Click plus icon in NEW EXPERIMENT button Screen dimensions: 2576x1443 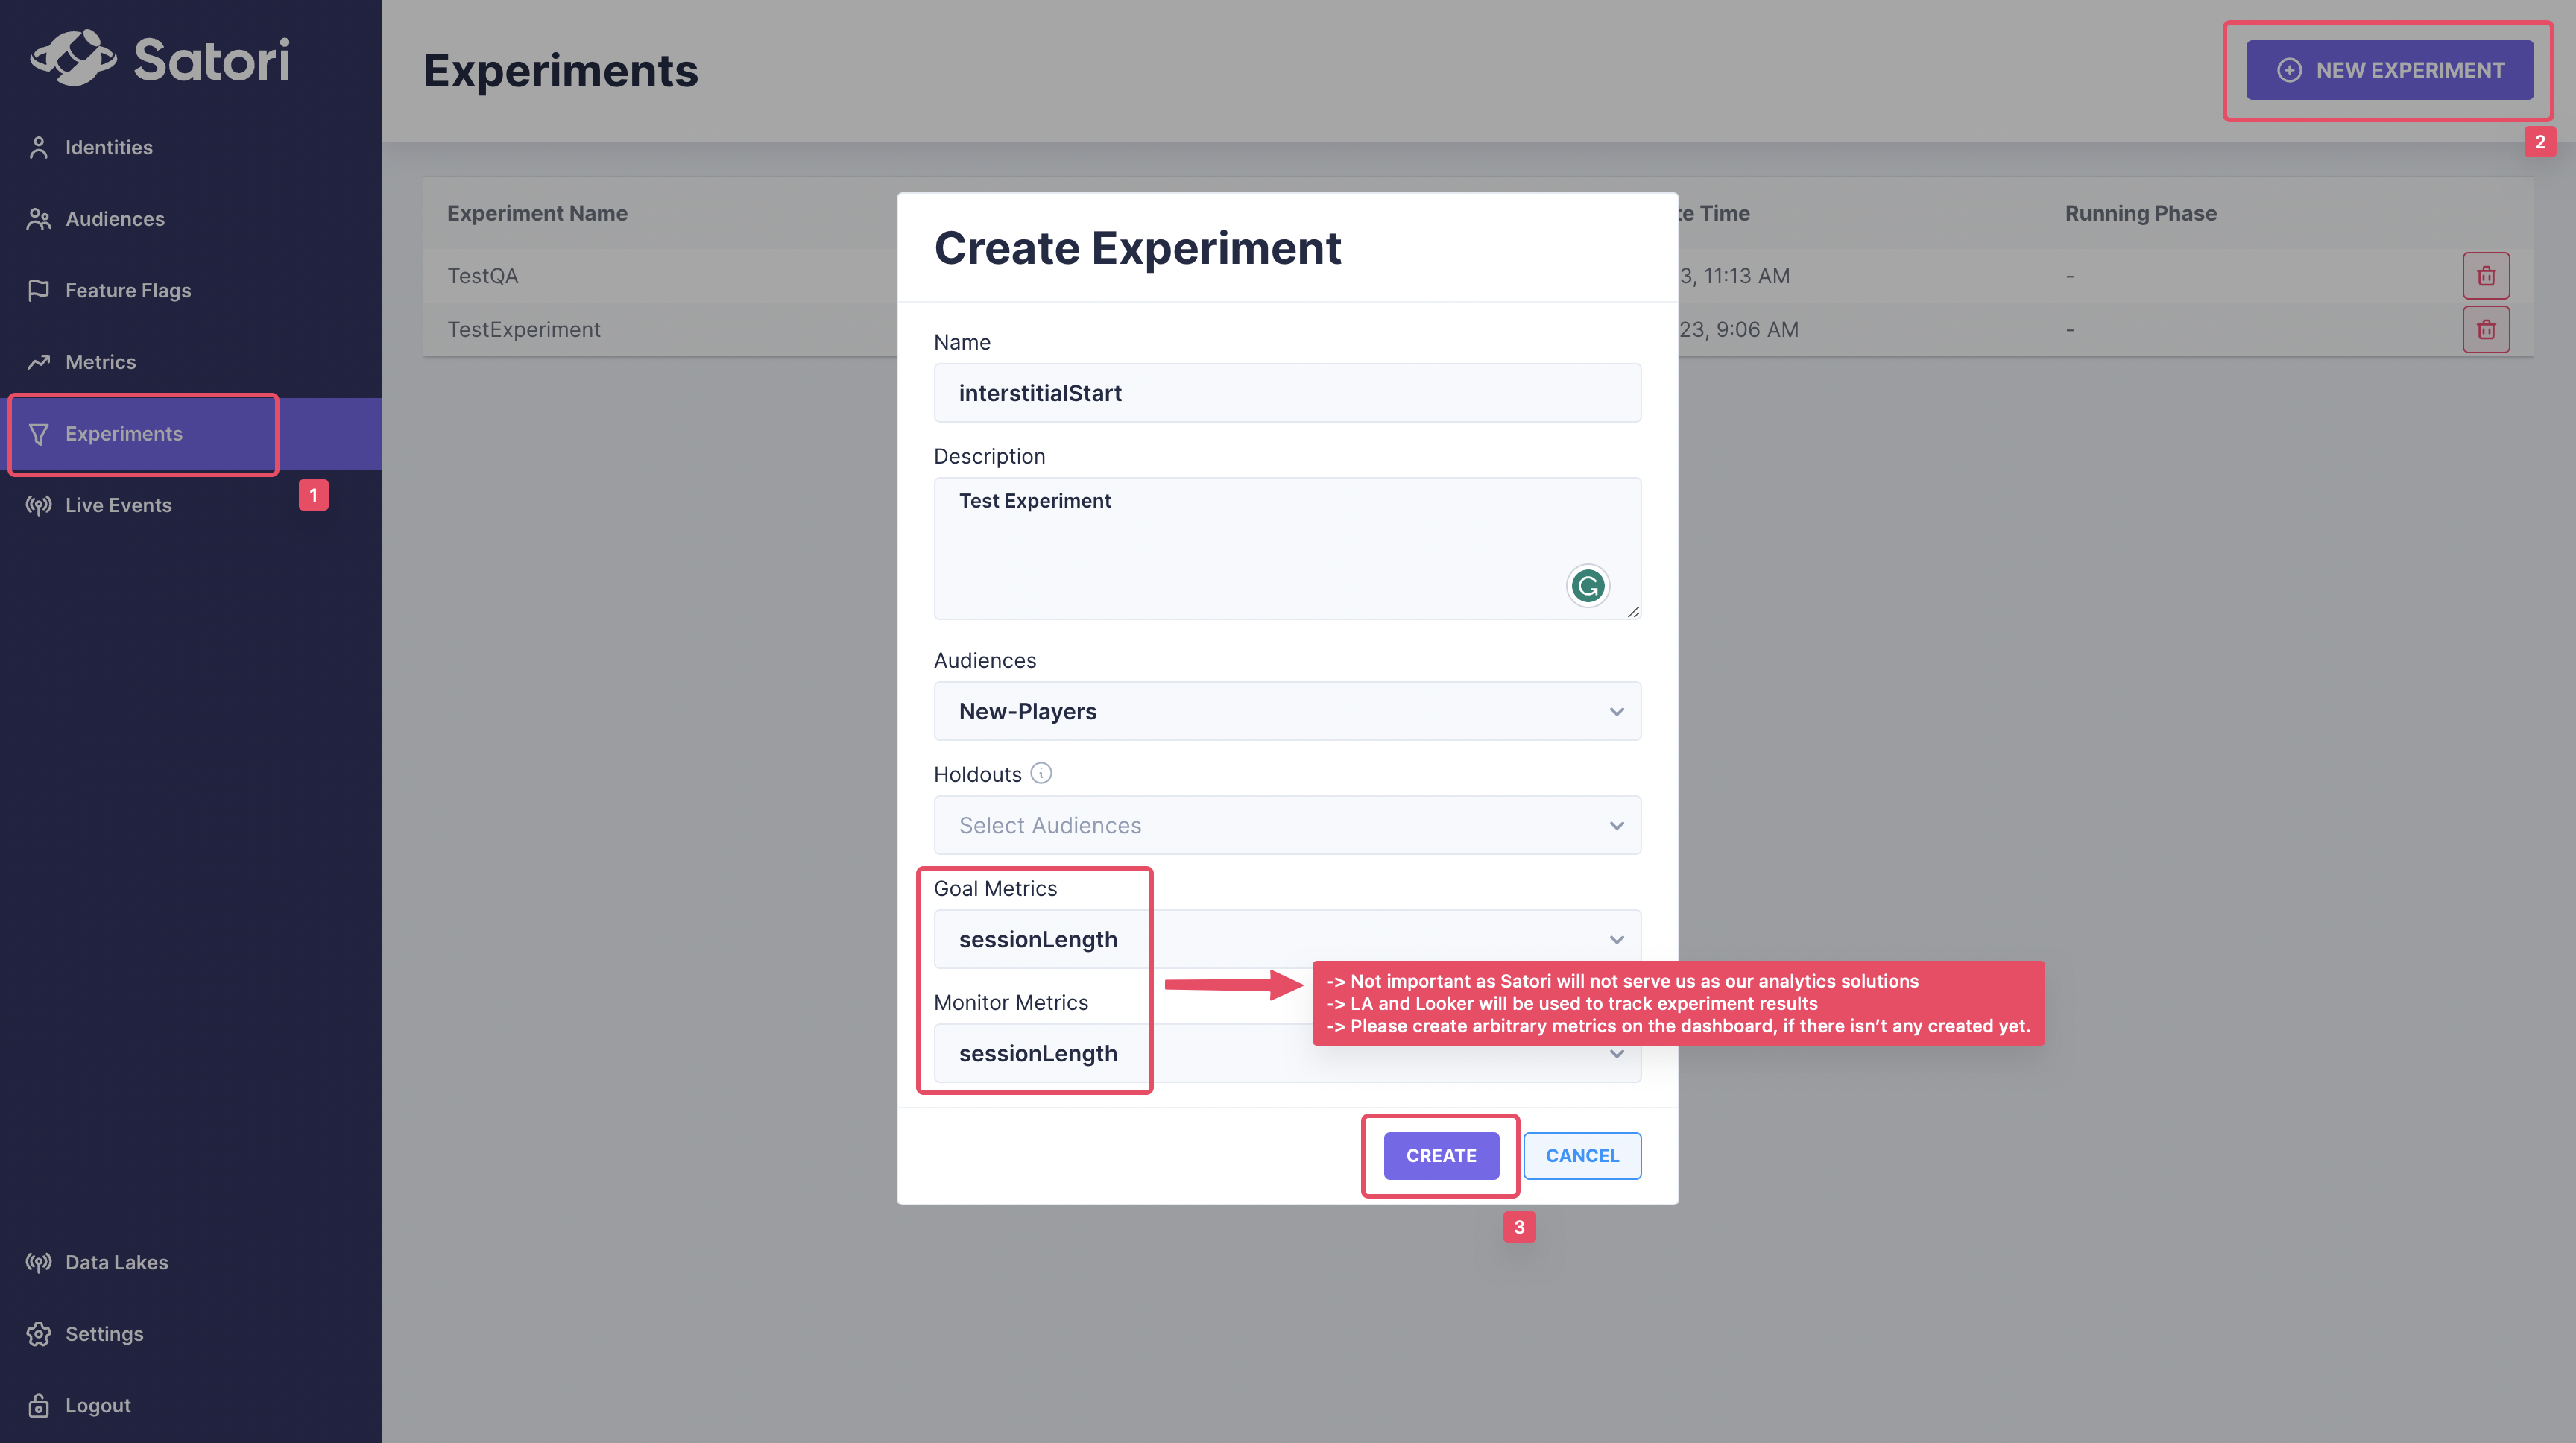(2289, 70)
